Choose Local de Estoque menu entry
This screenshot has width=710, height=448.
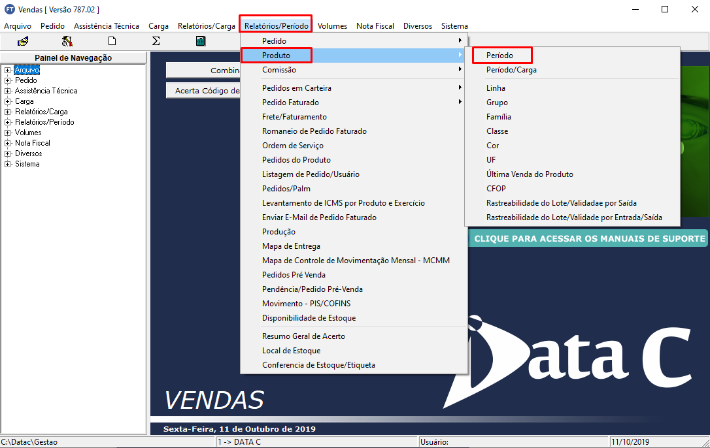pos(353,351)
